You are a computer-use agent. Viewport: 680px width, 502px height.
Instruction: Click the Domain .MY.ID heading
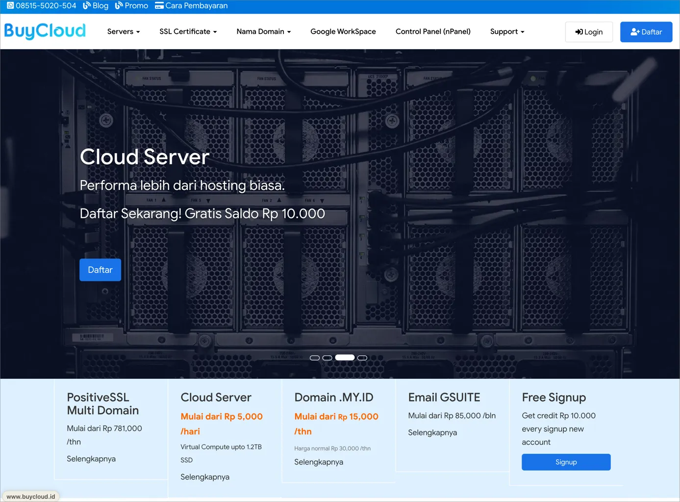click(334, 397)
